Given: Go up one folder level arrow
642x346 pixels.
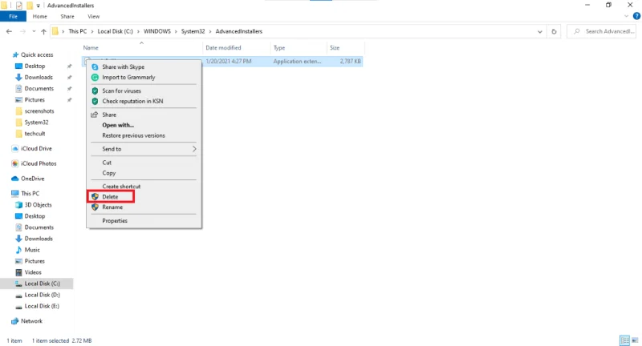Looking at the screenshot, I should (43, 31).
